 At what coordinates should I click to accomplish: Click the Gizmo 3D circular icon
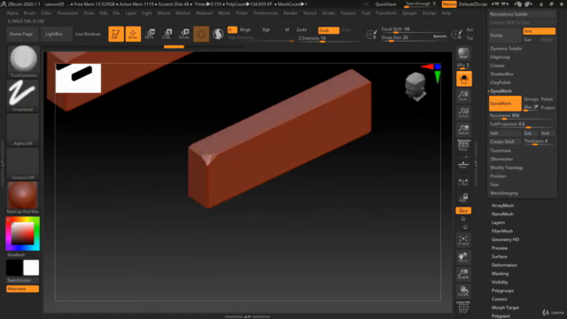(x=201, y=34)
